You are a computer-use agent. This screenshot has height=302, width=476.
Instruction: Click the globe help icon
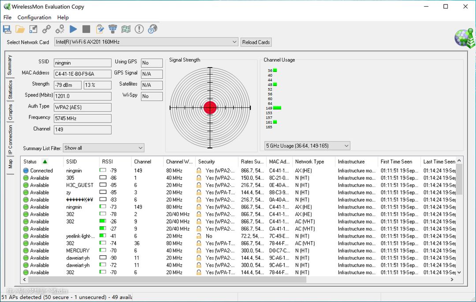pyautogui.click(x=152, y=29)
